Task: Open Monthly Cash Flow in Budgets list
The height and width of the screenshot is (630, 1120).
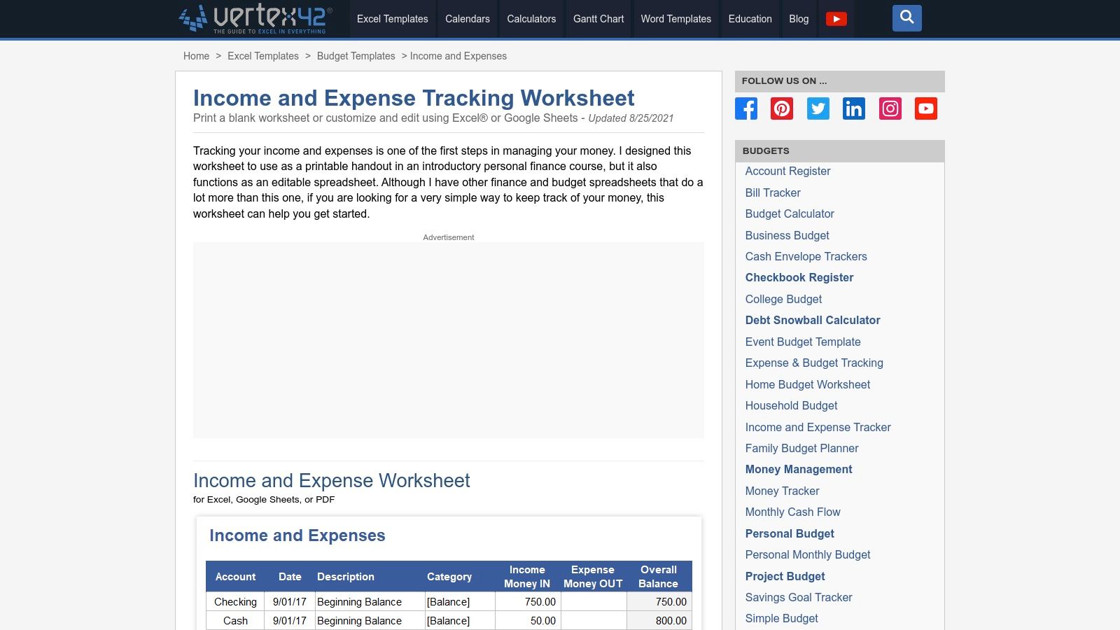Action: [792, 512]
